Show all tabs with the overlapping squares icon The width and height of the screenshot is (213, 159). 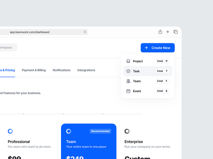[x=175, y=32]
